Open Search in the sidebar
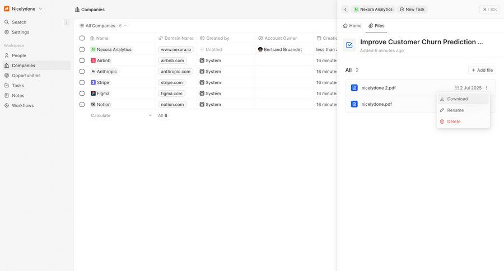504x271 pixels. pos(19,22)
